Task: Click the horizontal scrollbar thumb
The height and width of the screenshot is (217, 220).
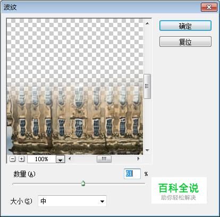Action: pos(104,159)
